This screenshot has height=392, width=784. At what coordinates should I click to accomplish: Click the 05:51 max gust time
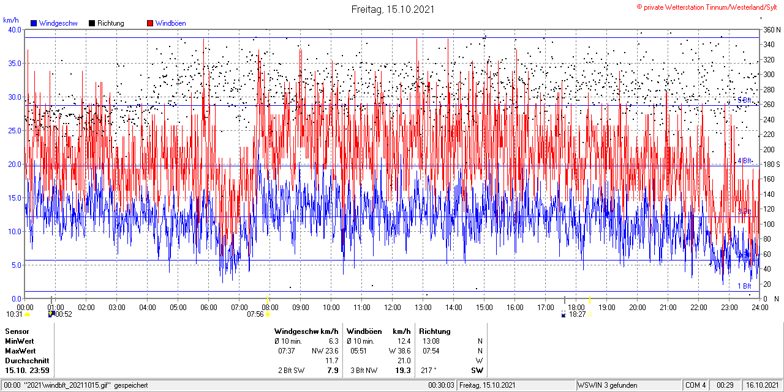[x=359, y=350]
